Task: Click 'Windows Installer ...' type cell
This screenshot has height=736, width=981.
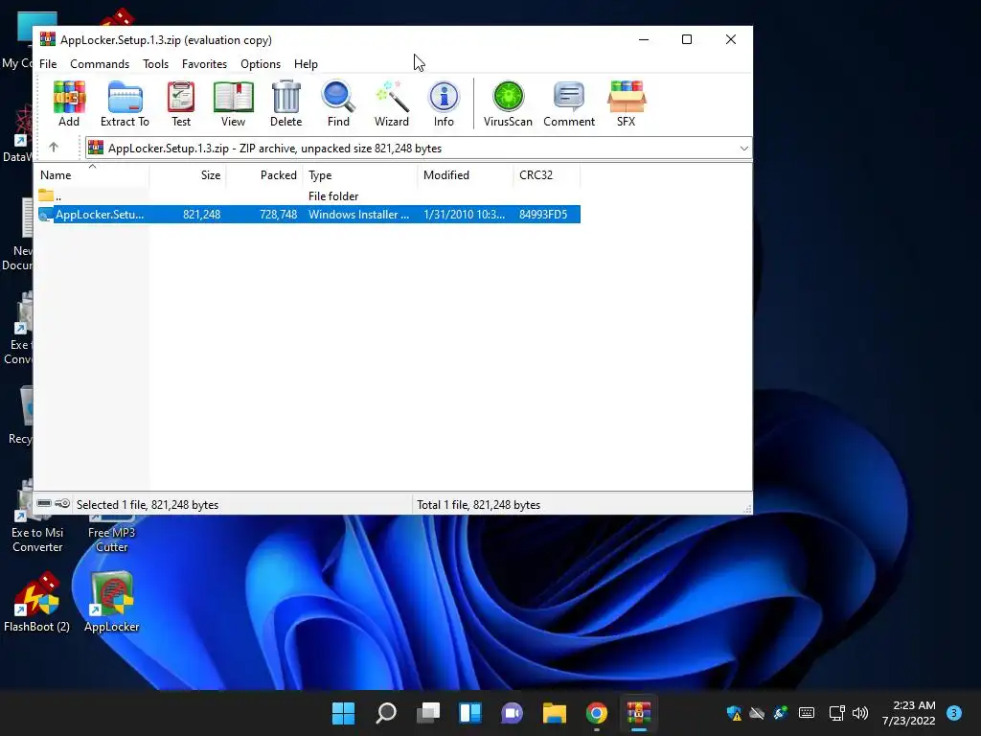Action: [358, 214]
